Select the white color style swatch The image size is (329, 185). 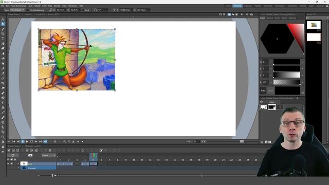264,107
